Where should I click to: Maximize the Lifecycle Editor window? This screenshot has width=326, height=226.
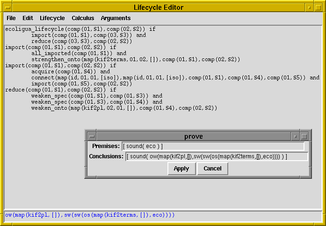[x=318, y=7]
